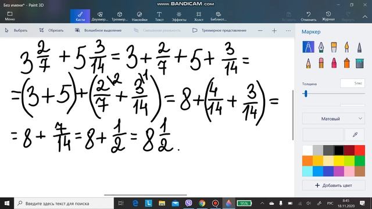The height and width of the screenshot is (209, 372).
Task: Adjust the Толщина thickness slider handle
Action: (x=306, y=94)
